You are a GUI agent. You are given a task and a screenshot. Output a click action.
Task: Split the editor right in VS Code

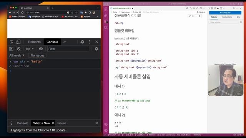(x=201, y=8)
